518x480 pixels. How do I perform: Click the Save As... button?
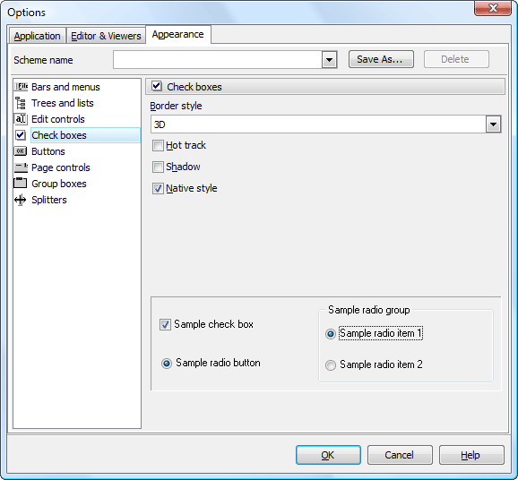381,59
